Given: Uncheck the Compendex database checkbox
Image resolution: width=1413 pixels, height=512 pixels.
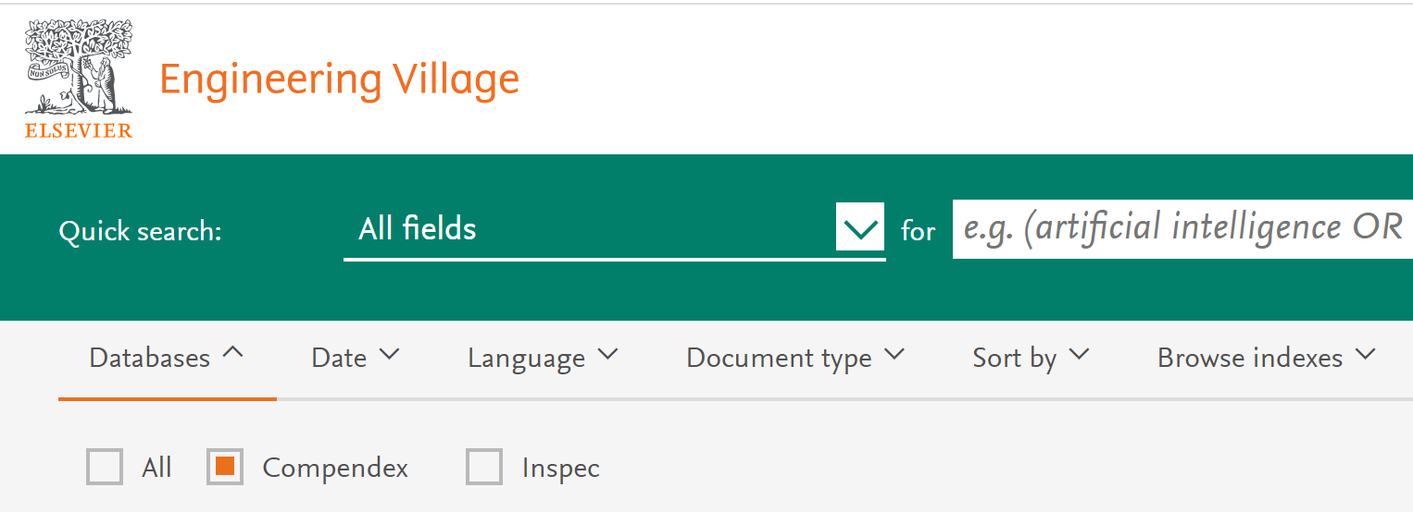Looking at the screenshot, I should pos(225,468).
